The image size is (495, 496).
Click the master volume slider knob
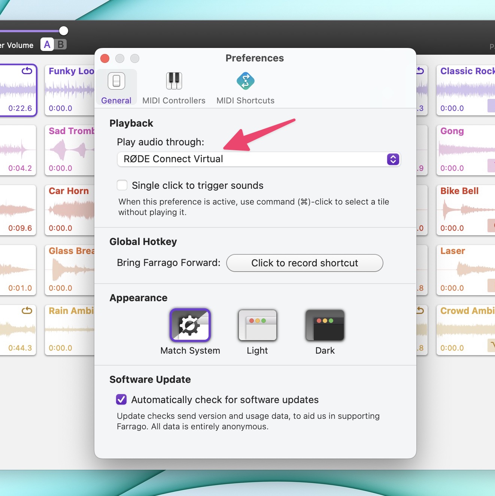click(x=64, y=31)
